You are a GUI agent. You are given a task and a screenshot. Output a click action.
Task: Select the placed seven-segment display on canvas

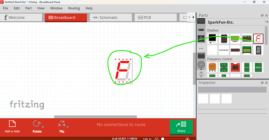coord(123,71)
